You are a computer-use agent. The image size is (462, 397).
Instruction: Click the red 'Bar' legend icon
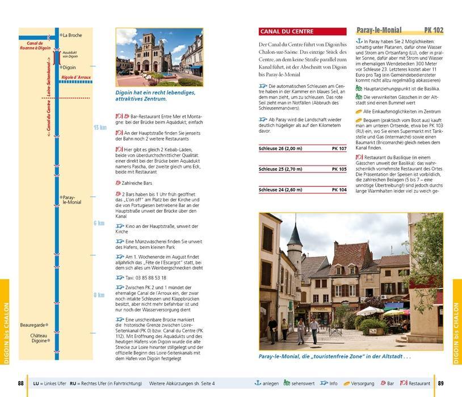[384, 383]
